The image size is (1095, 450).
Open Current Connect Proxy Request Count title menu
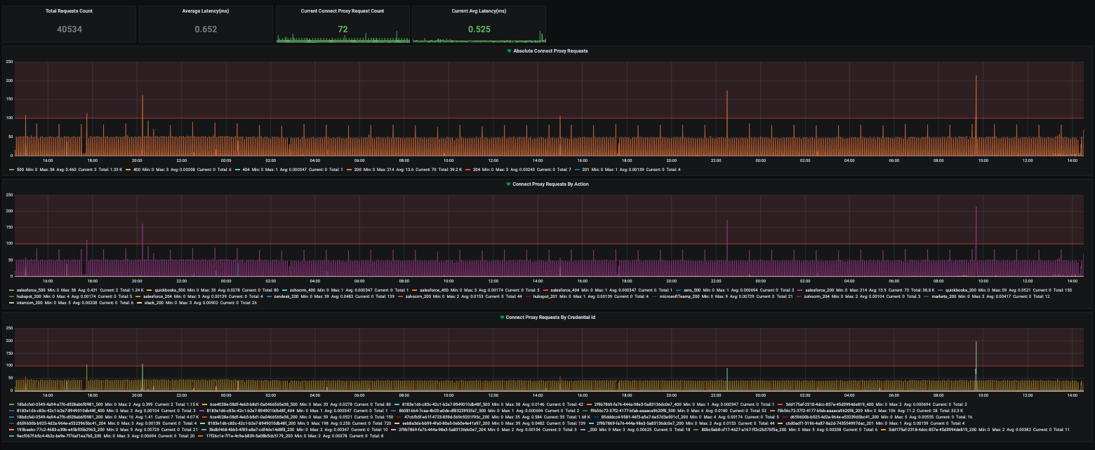pos(342,11)
